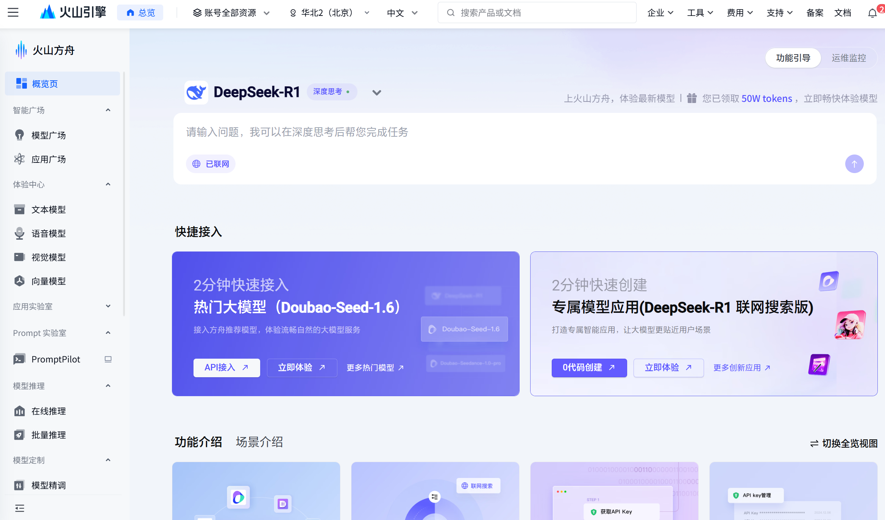Open 模型广场 in the sidebar
The width and height of the screenshot is (885, 520).
48,135
